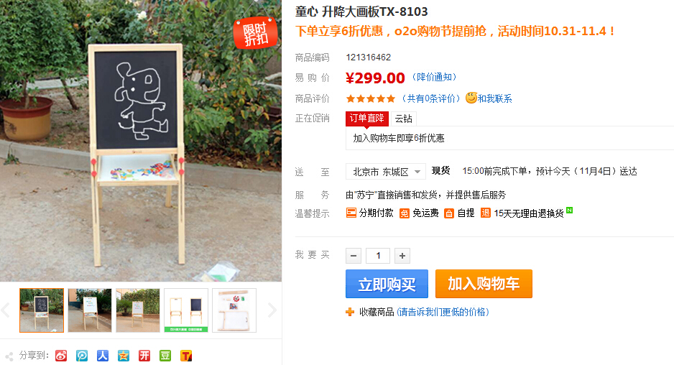Open the 降价通知 price alert link

(434, 77)
